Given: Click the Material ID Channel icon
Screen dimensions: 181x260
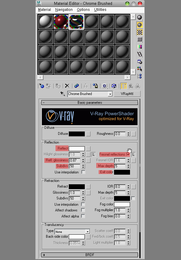Looking at the screenshot, I should click(x=104, y=86).
